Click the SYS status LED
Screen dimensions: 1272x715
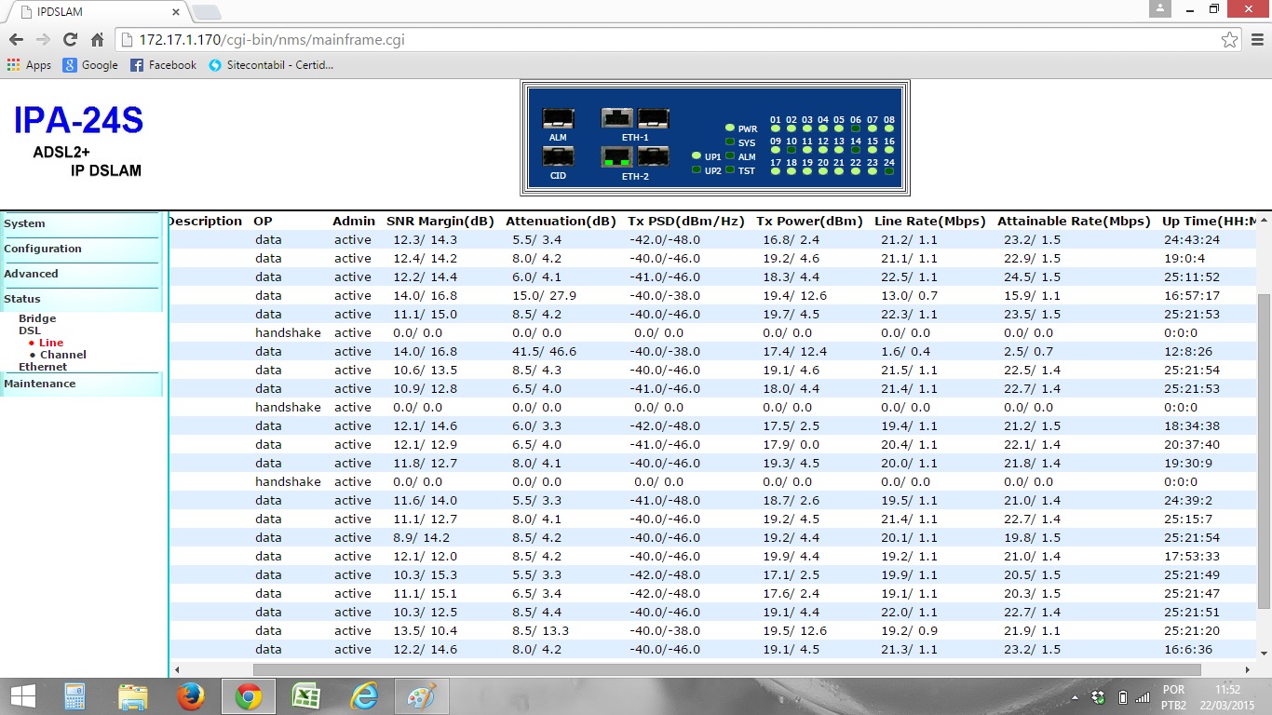click(730, 142)
